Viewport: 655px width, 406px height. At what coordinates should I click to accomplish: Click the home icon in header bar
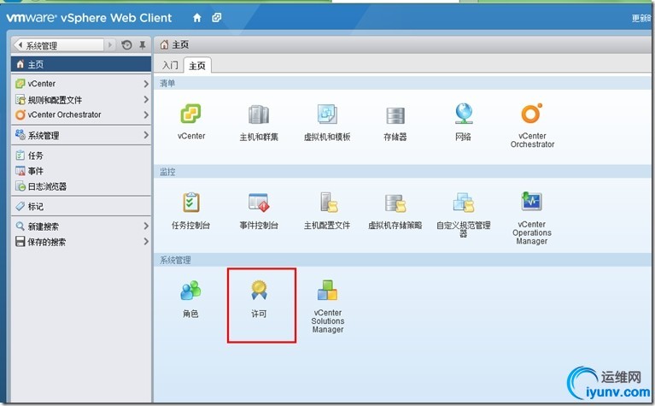(197, 18)
